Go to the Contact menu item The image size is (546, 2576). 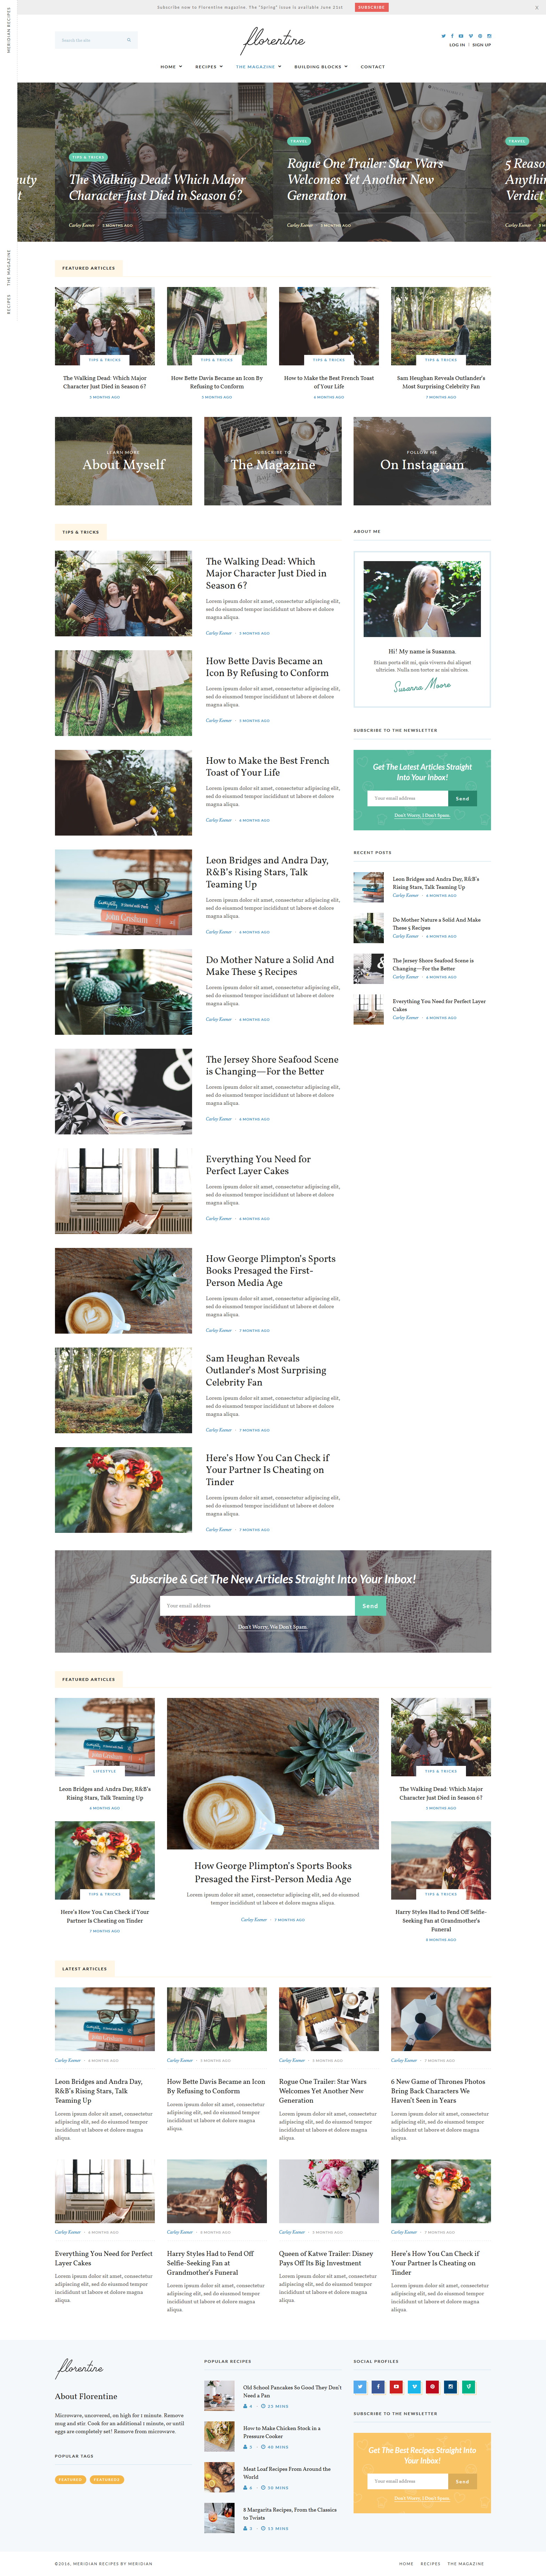pyautogui.click(x=373, y=67)
